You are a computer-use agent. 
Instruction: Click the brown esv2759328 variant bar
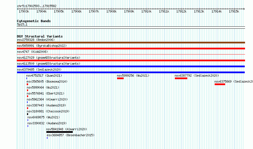[131, 43]
